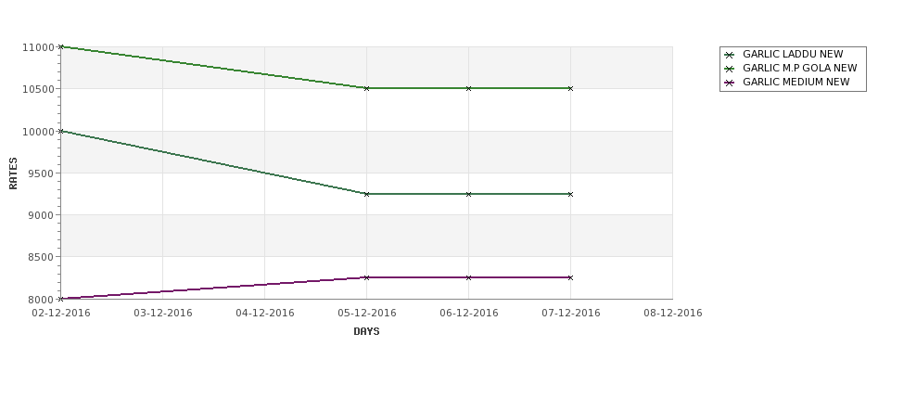This screenshot has width=904, height=398.
Task: Select the 10000 data point at 02-12-2016
Action: [x=61, y=131]
